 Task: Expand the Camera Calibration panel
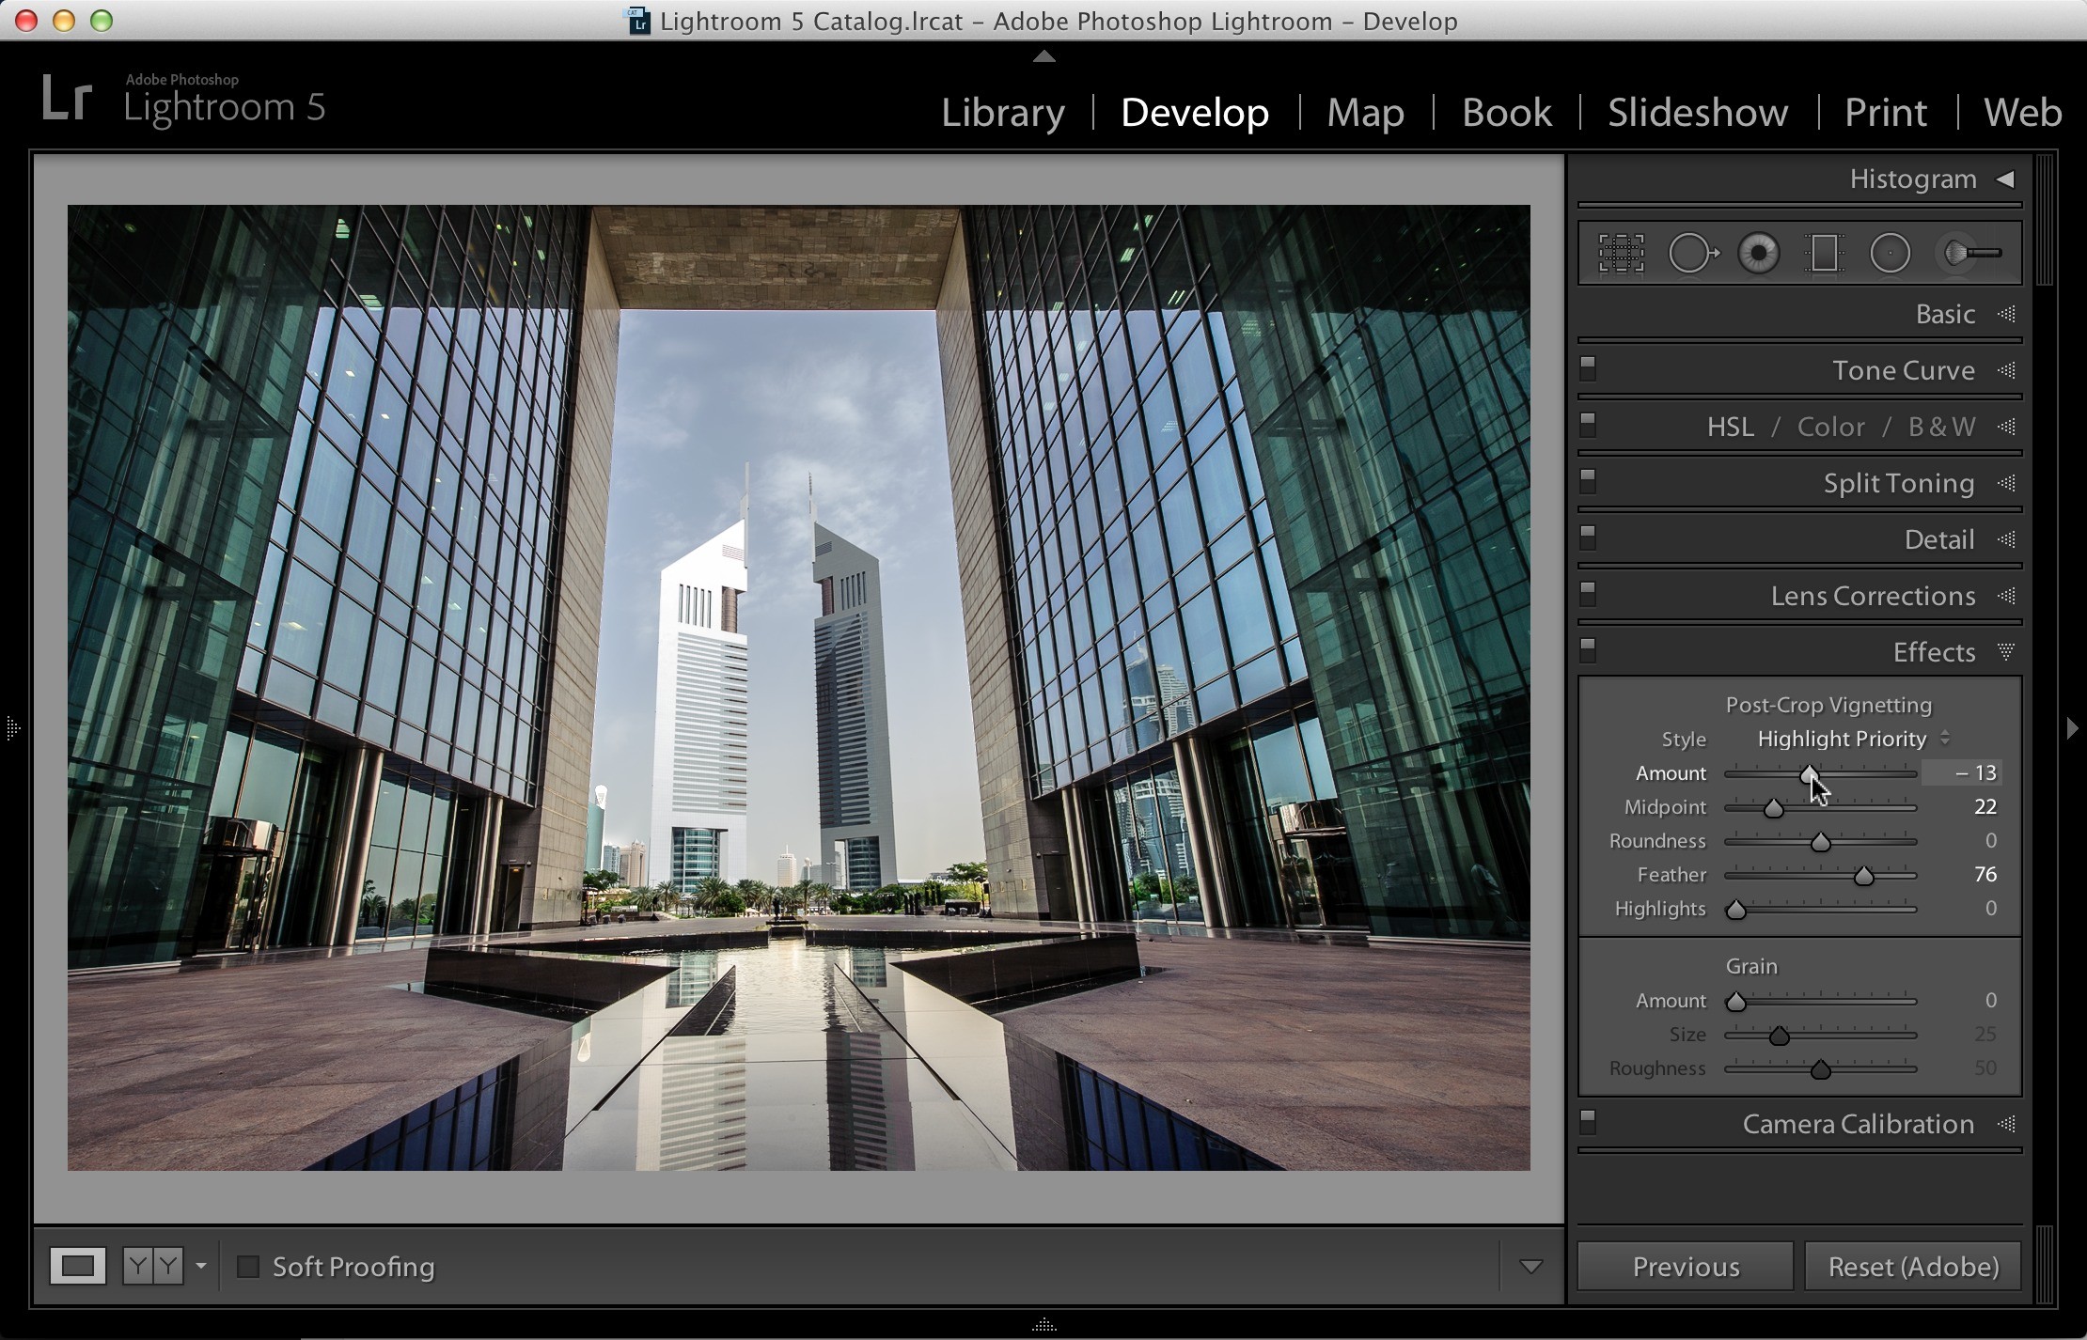pos(2006,1124)
